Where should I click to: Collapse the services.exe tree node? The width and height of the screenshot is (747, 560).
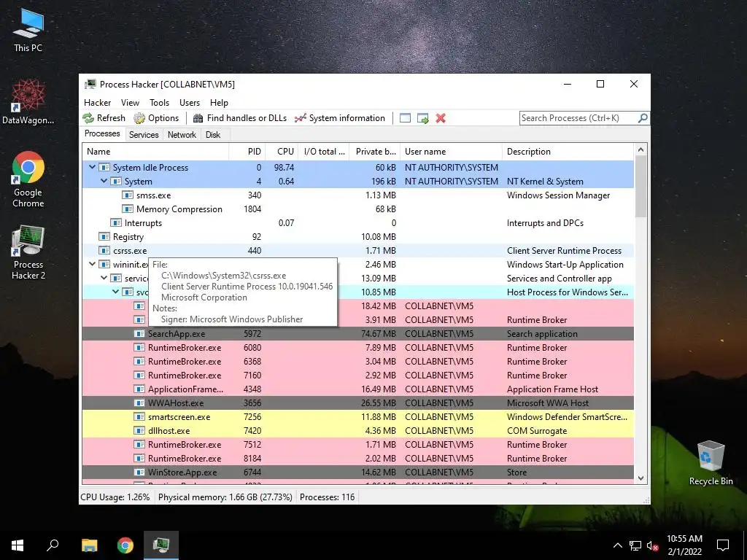click(x=104, y=278)
